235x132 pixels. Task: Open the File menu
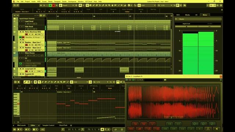coord(18,1)
